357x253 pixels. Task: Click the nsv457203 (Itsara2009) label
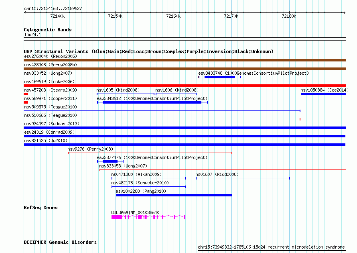51,90
